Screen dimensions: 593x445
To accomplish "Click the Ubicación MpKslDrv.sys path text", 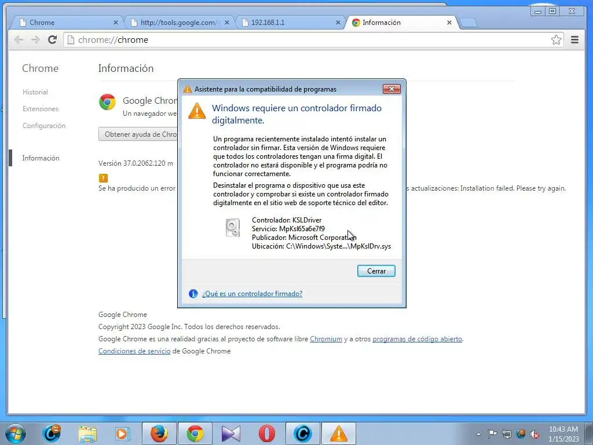I will click(x=321, y=246).
